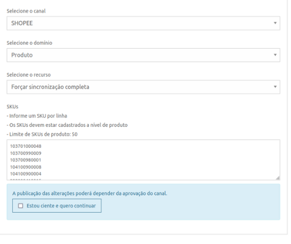291x244 pixels.
Task: Click the 'Selecione o domínio' label
Action: [29, 43]
